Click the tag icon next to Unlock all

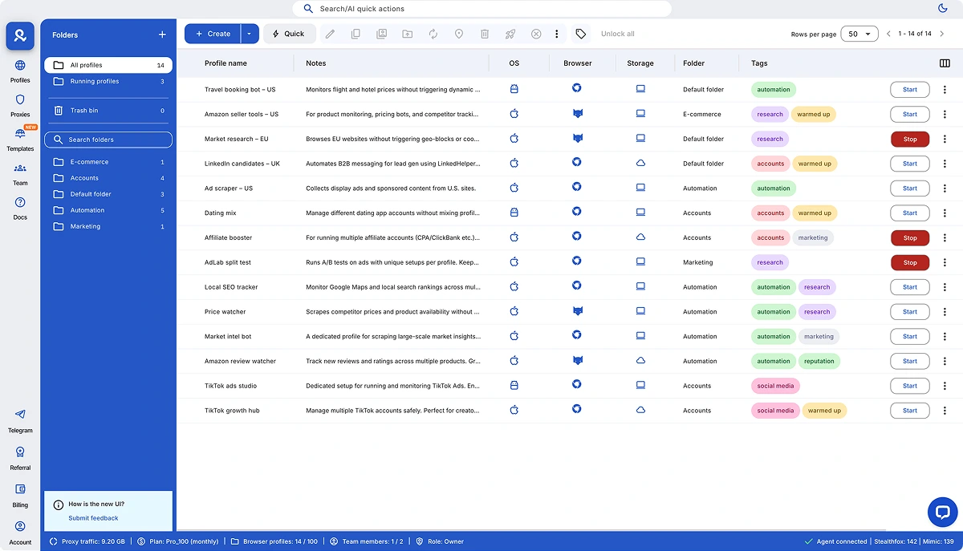tap(580, 34)
